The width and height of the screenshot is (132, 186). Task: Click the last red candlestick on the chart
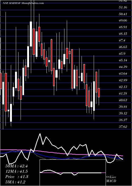[x=99, y=93]
